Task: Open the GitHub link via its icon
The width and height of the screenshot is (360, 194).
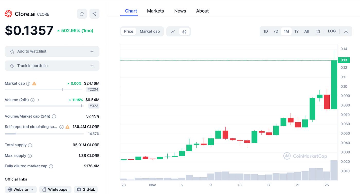Action: (78, 189)
